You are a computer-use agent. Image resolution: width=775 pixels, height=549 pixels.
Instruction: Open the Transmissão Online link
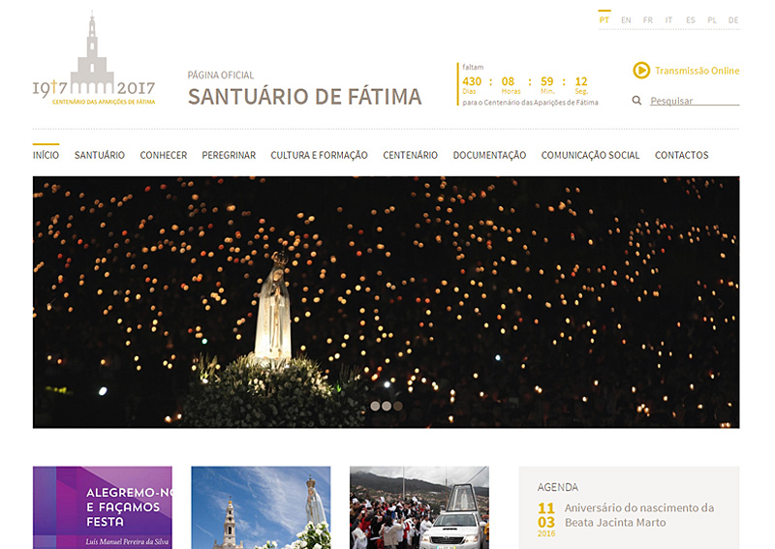click(x=697, y=71)
